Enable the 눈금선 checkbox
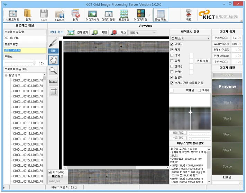Image resolution: width=246 pixels, height=193 pixels. click(172, 72)
